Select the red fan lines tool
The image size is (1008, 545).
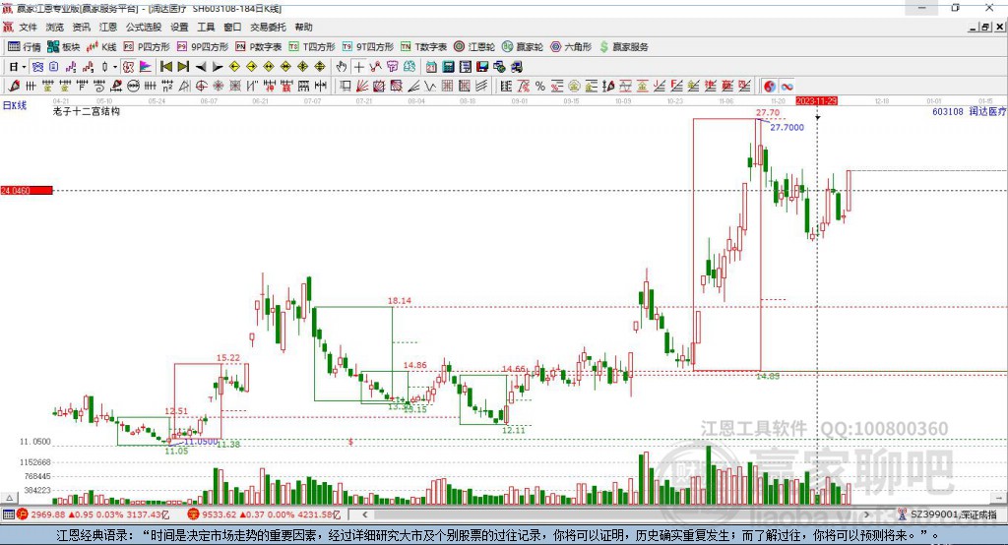[362, 86]
